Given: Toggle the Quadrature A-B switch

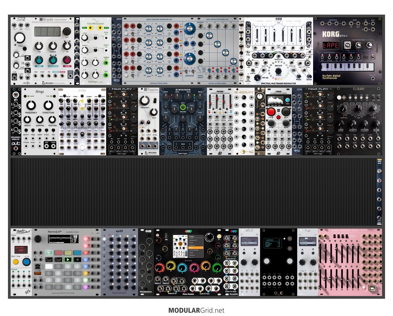Looking at the screenshot, I should point(186,71).
